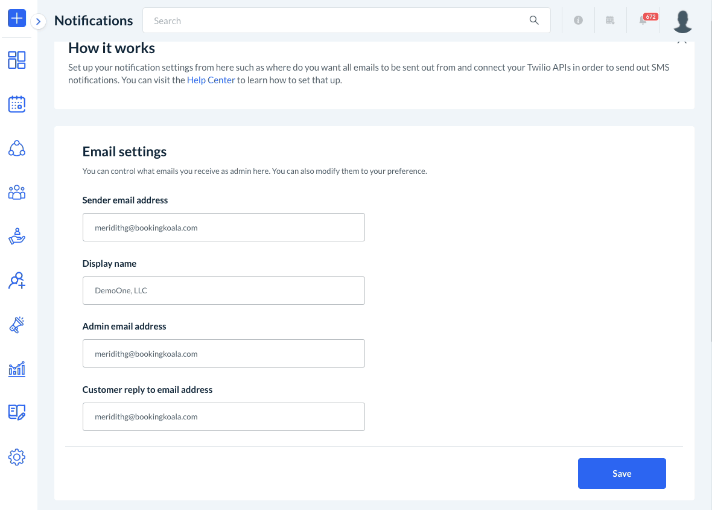Focus the Sender email address field
This screenshot has width=712, height=510.
[223, 228]
